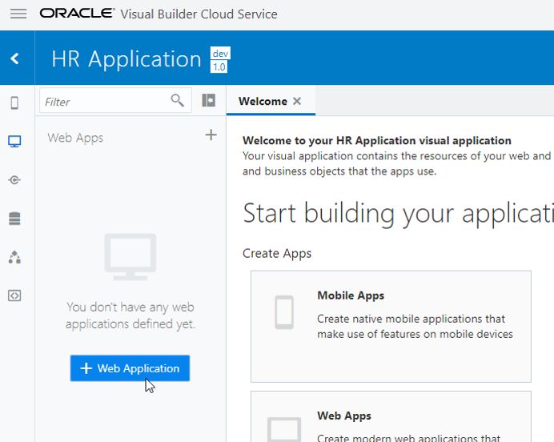Screen dimensions: 554x442
Task: Click the back arrow beside HR Application
Action: tap(15, 58)
